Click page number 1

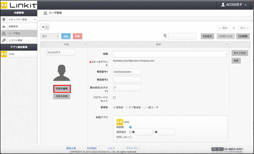234,28
